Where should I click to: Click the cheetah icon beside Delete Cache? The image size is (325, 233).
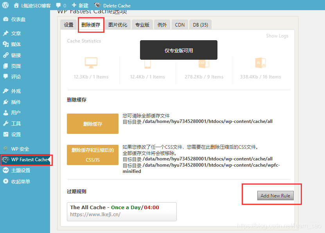pyautogui.click(x=97, y=5)
